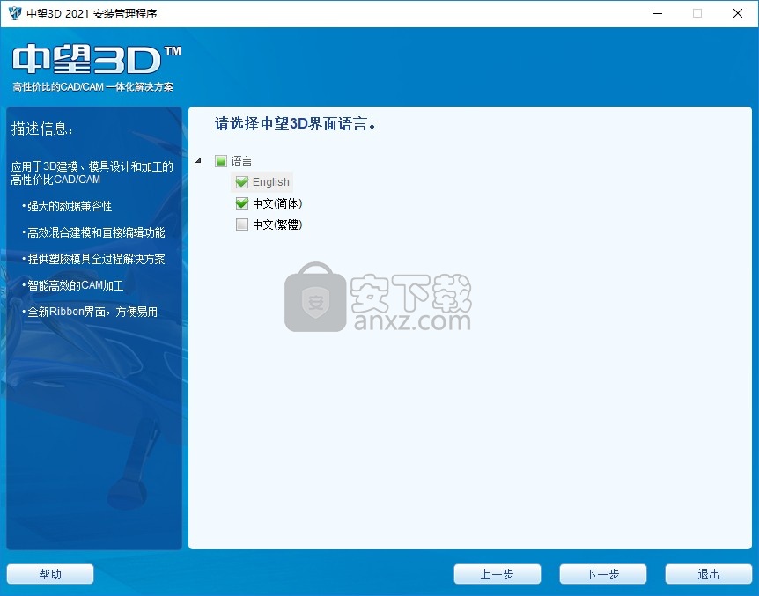Select the 中文(简体) label
The height and width of the screenshot is (596, 759).
(277, 203)
